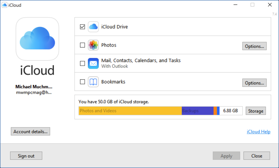Open the Storage management dialog

tap(256, 111)
